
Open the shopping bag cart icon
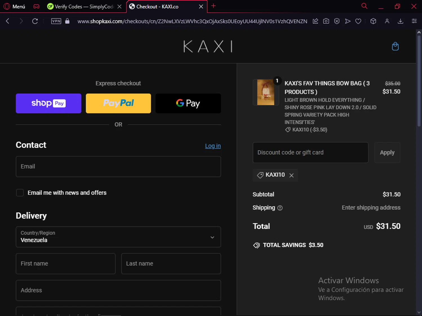395,46
